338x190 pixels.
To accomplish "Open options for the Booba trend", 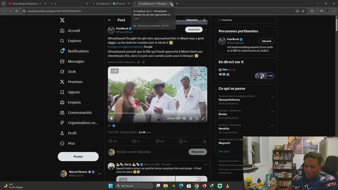I will pyautogui.click(x=273, y=111).
